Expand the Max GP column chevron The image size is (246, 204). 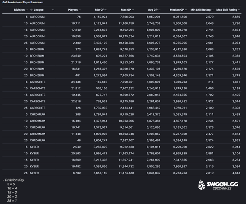133,9
